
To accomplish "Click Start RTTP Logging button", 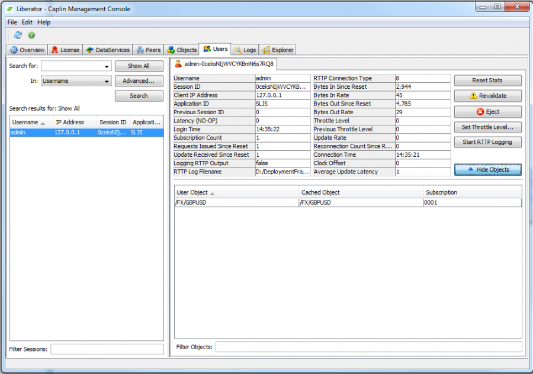I will pyautogui.click(x=487, y=142).
